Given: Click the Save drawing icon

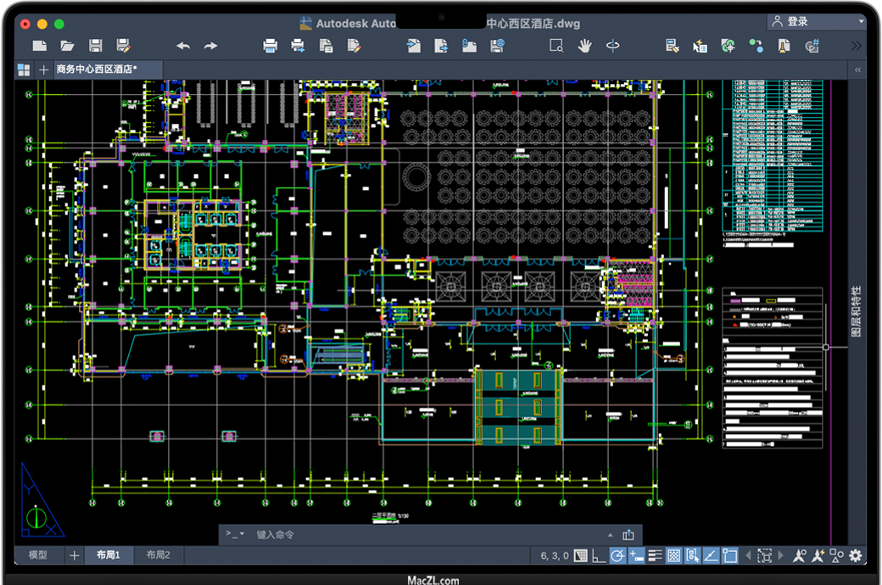Looking at the screenshot, I should coord(96,46).
